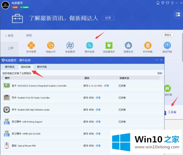Open 详情 for Realtek audio driver
Screen dimensions: 183x155
(x=98, y=110)
